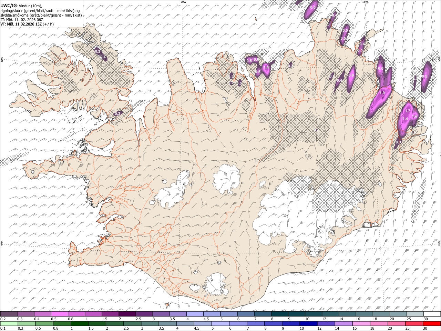441x331 pixels.
Task: Click the lower legend pink swatch between 16 and 18
Action: (361, 323)
